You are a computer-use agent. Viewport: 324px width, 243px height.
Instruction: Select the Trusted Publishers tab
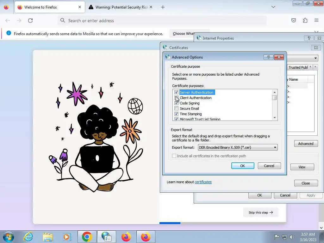coord(298,67)
